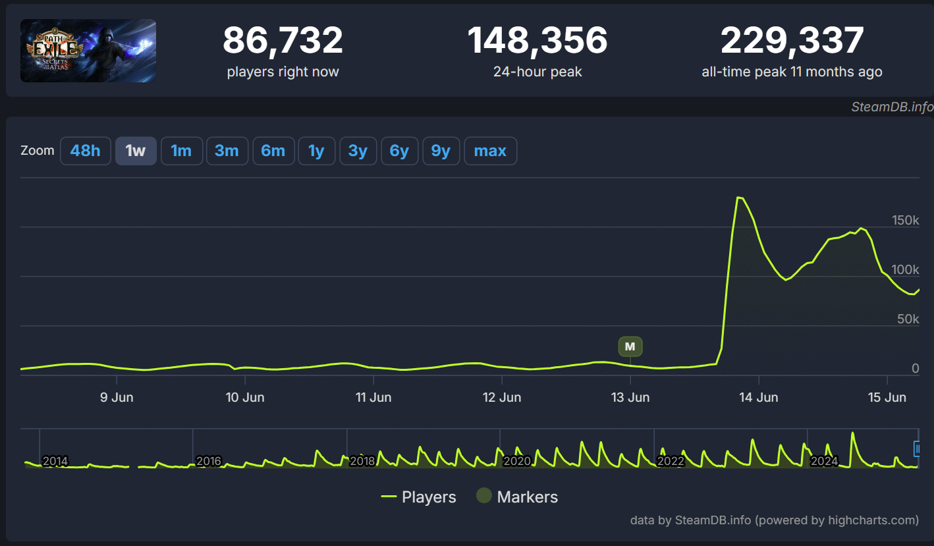Screen dimensions: 934x546
Task: Click 2024 in the navigator timeline
Action: [824, 461]
